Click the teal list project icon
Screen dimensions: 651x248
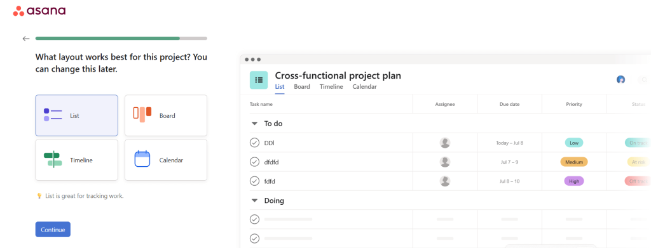[x=259, y=80]
